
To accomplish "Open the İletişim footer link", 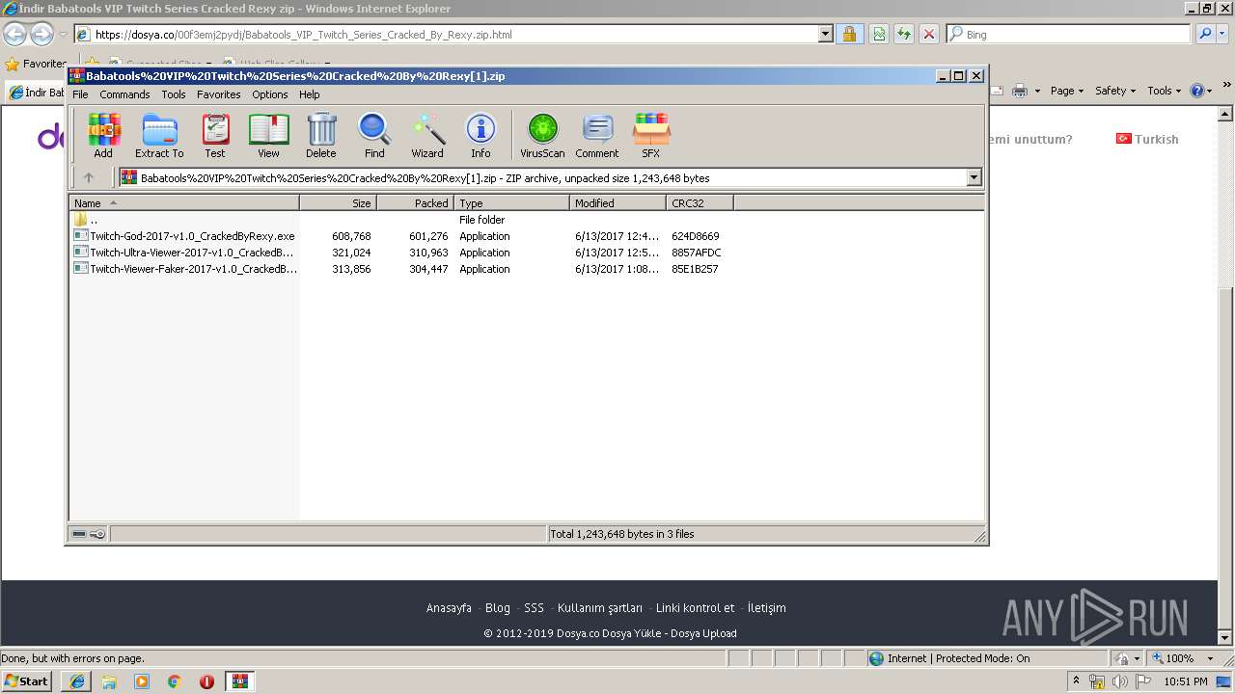I will 766,608.
